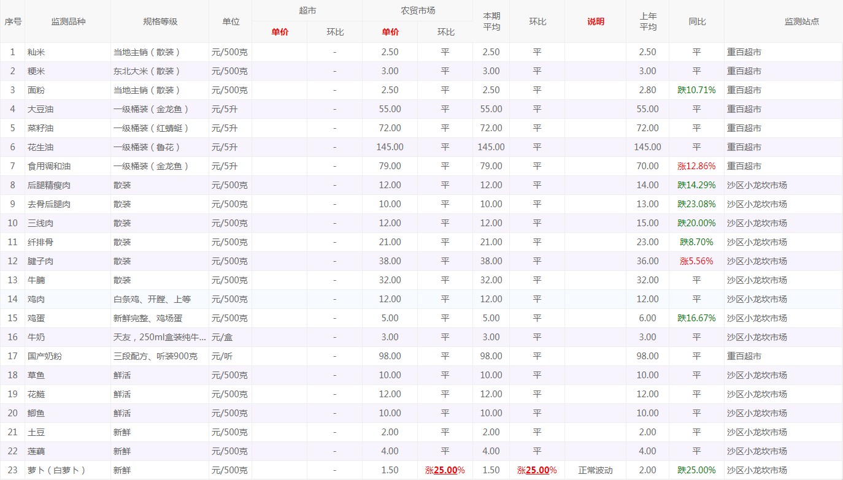Screen dimensions: 843x480
Task: Click the 本期平均 column header
Action: pyautogui.click(x=491, y=21)
